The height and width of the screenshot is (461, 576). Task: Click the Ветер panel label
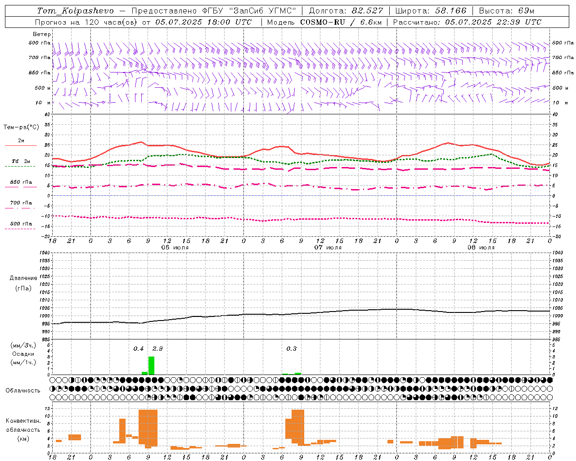click(42, 34)
